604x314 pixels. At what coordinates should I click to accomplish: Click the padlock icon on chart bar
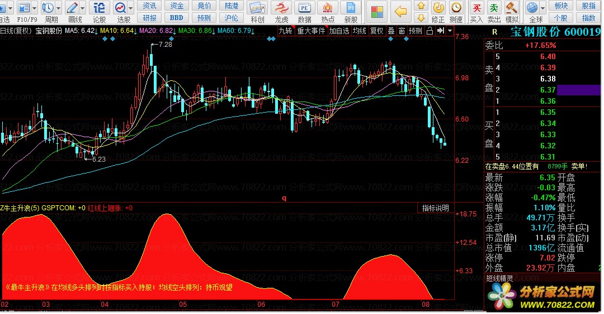click(430, 31)
